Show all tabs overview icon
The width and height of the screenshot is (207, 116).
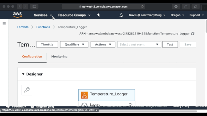coord(196,6)
